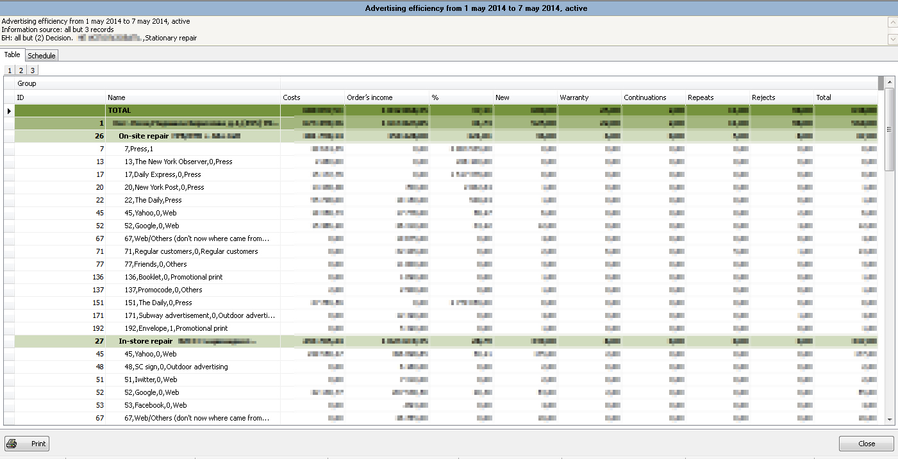Image resolution: width=898 pixels, height=459 pixels.
Task: Click the Order's income column header
Action: [x=387, y=97]
